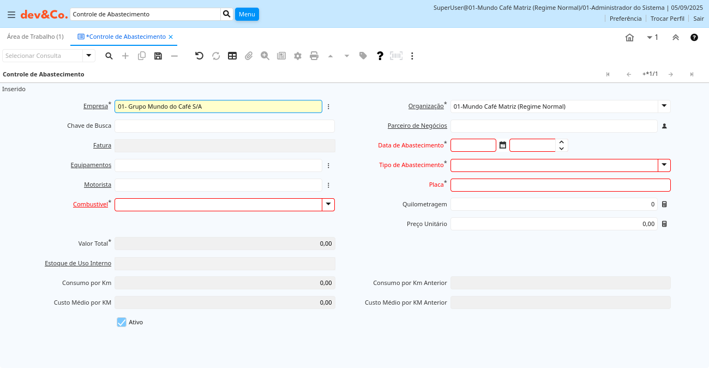Image resolution: width=709 pixels, height=368 pixels.
Task: Click the Trocar Perfil link
Action: click(x=667, y=19)
